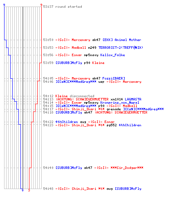The height and width of the screenshot is (205, 184).
Task: Select the m249 weapon label at 53:53
Action: tap(92, 48)
